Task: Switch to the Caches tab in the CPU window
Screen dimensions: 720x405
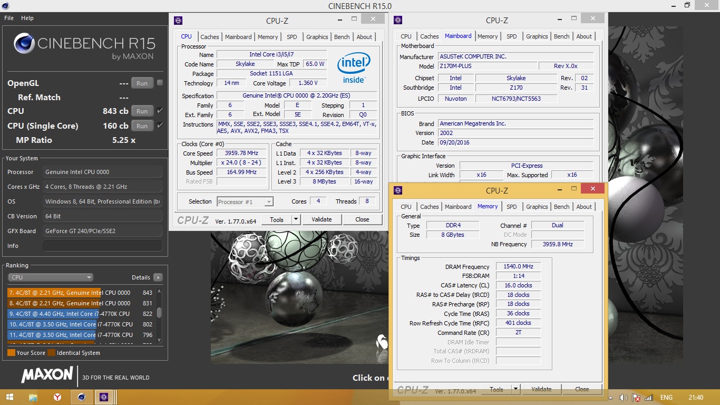Action: (210, 37)
